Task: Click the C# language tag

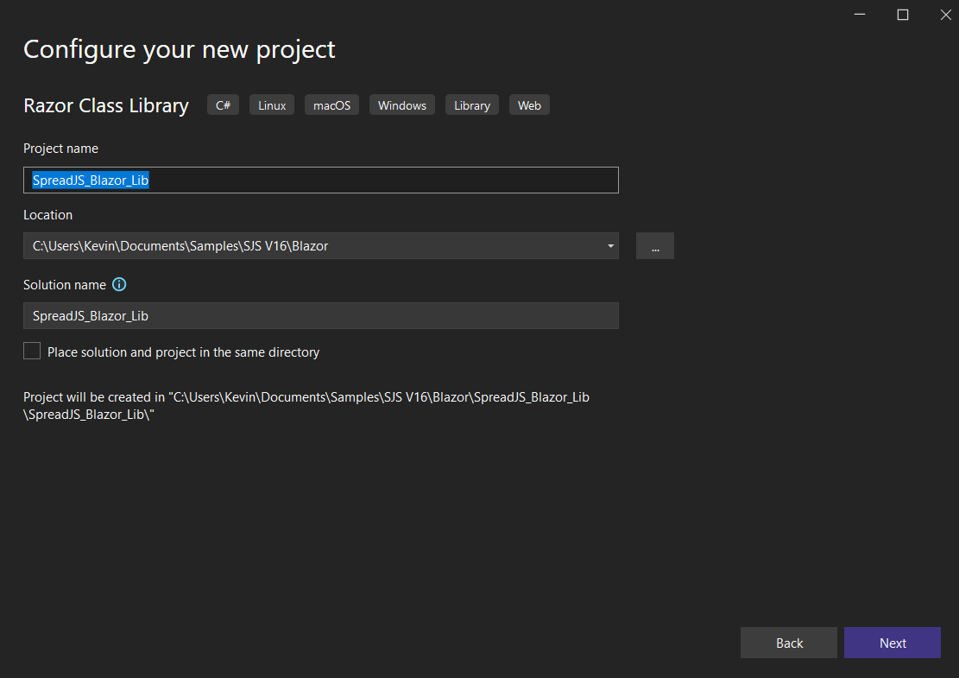Action: point(223,105)
